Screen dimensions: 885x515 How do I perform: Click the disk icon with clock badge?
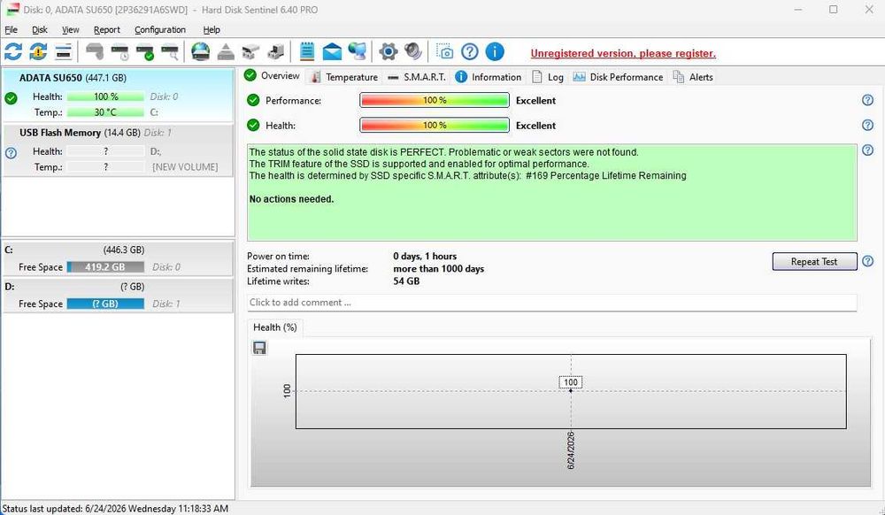click(119, 52)
